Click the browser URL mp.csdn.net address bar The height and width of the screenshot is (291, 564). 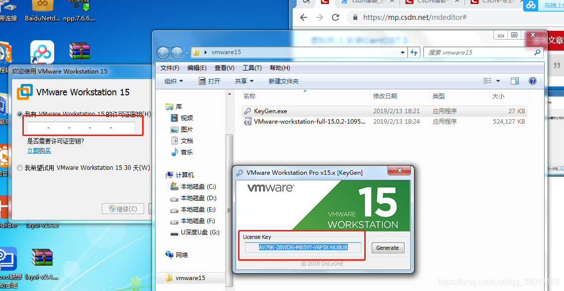point(415,17)
